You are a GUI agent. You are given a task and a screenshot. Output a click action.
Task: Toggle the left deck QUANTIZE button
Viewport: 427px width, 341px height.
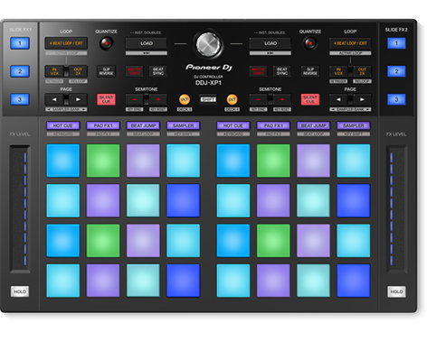pos(106,43)
